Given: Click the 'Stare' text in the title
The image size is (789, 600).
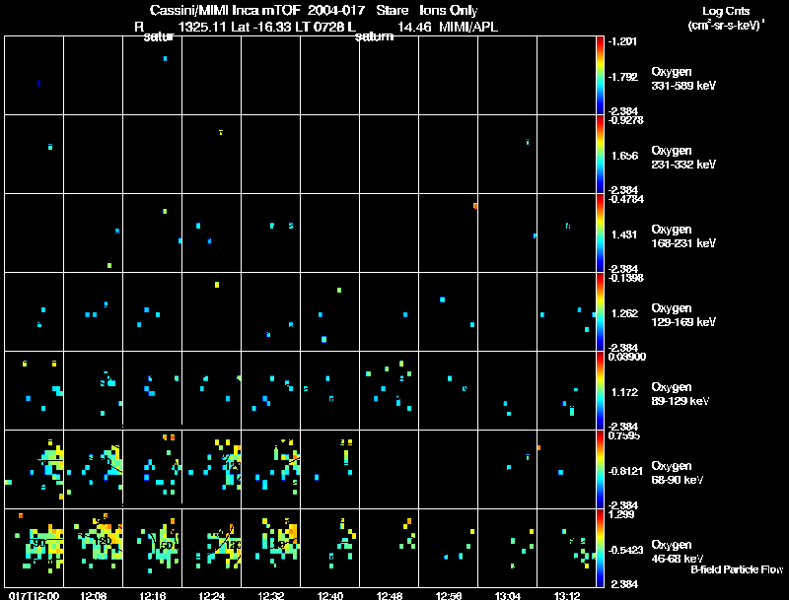Looking at the screenshot, I should tap(392, 10).
